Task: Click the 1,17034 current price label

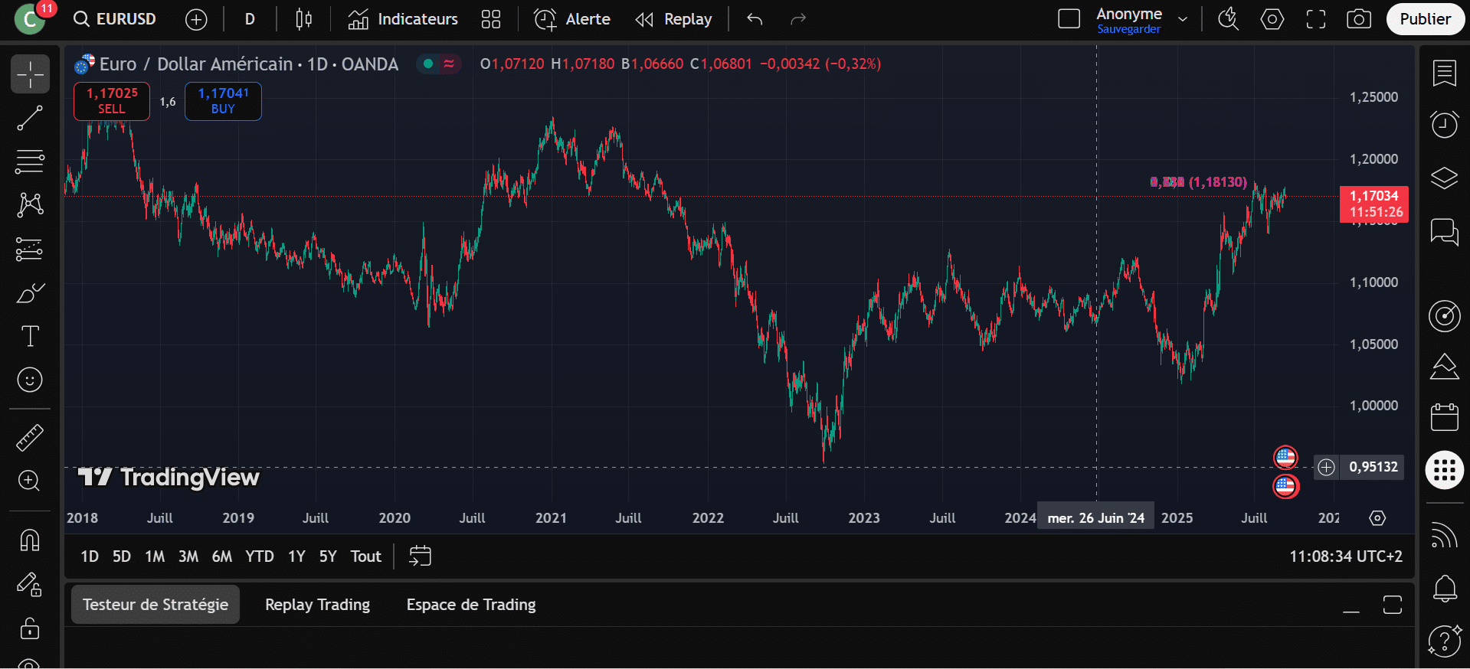Action: click(x=1373, y=204)
